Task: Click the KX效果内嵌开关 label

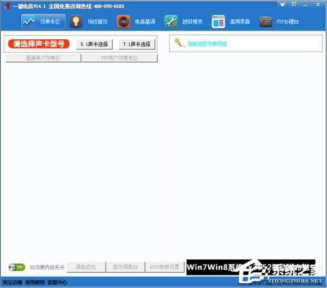Action: pyautogui.click(x=47, y=267)
